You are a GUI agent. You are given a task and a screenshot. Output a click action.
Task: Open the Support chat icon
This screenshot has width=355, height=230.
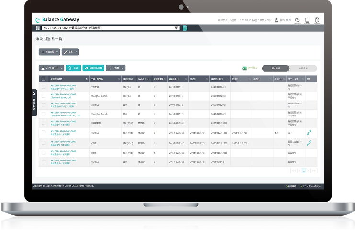pyautogui.click(x=297, y=20)
